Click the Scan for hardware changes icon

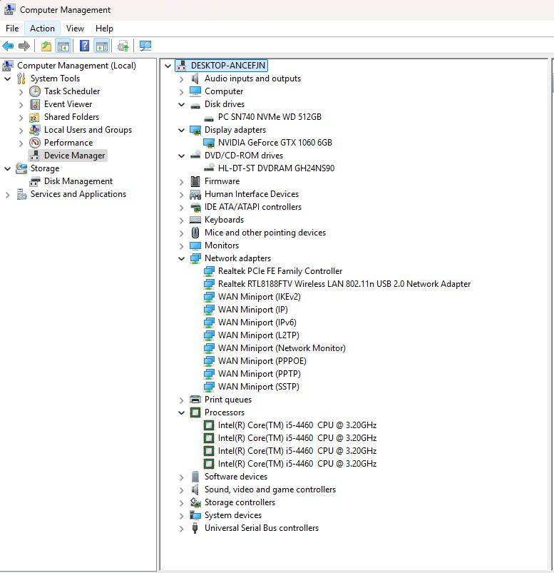pos(145,46)
